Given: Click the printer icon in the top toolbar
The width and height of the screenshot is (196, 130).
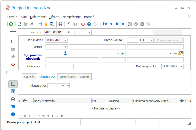Looking at the screenshot, I should pos(60,24).
